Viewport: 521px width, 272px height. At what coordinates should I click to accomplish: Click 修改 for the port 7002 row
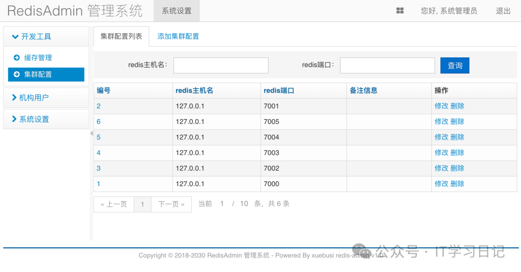pyautogui.click(x=441, y=168)
